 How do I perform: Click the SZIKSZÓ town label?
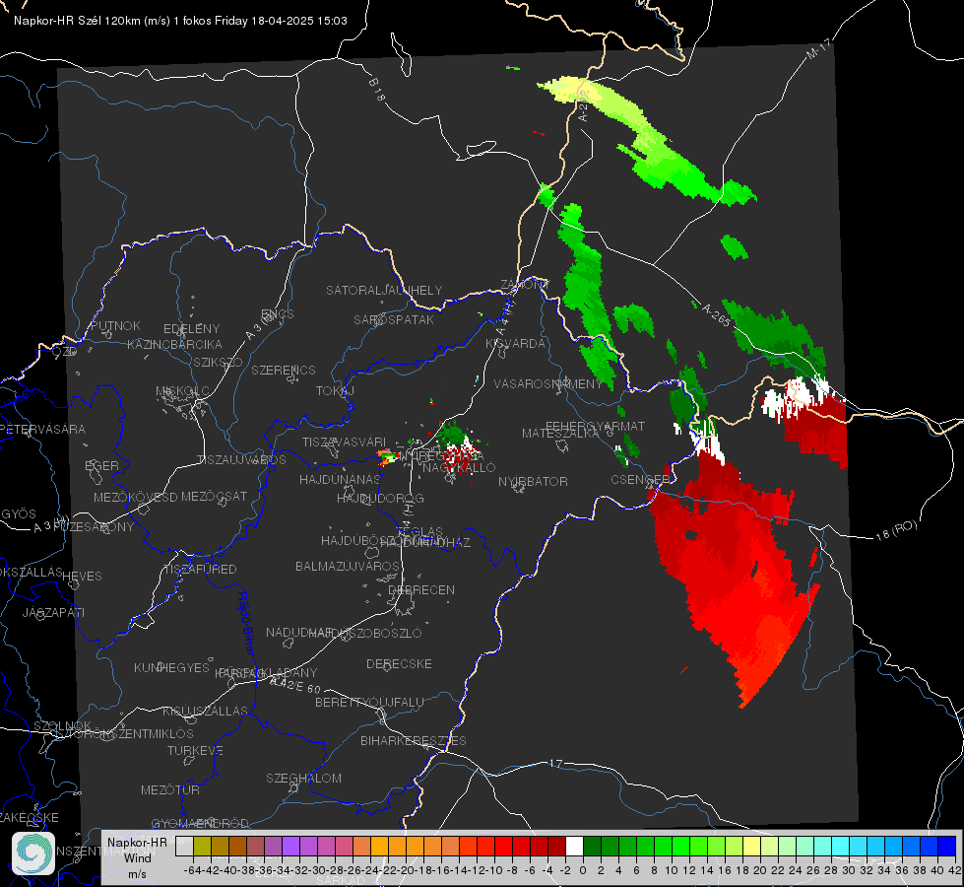219,362
